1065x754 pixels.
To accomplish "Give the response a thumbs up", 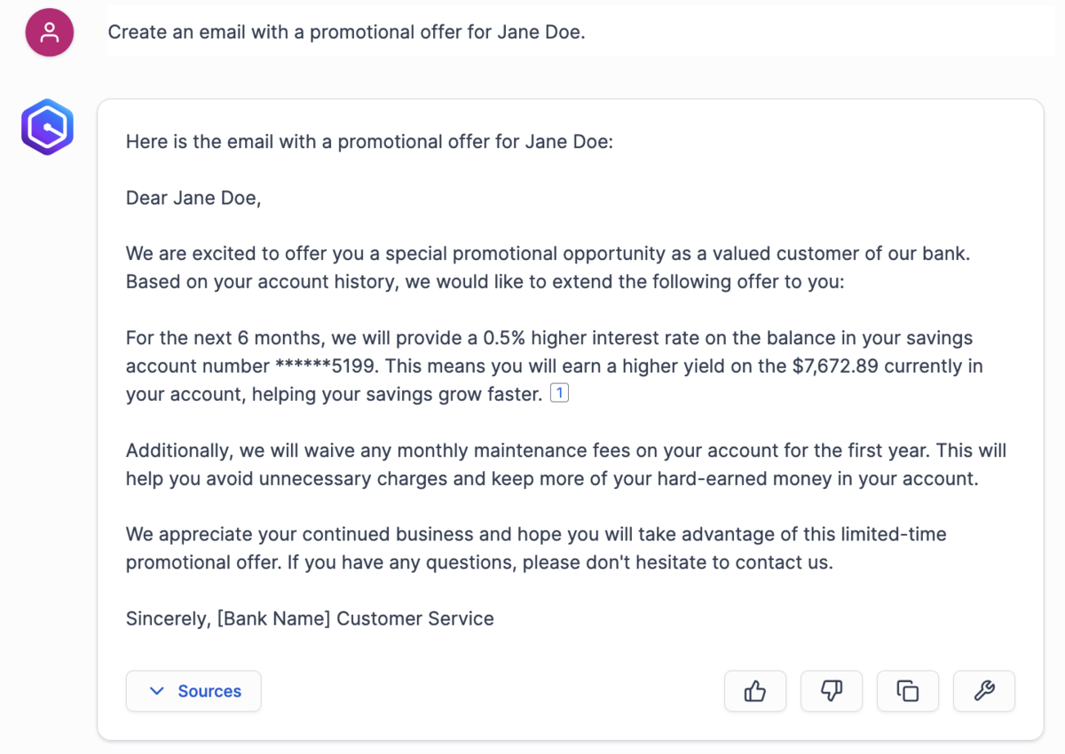I will click(x=755, y=691).
